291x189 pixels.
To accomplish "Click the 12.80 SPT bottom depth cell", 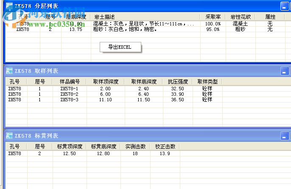I will [104, 153].
